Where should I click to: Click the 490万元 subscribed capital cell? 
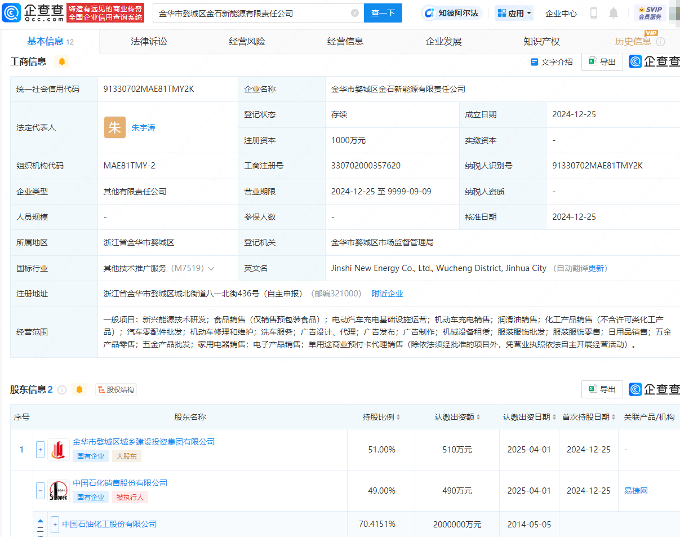coord(457,491)
